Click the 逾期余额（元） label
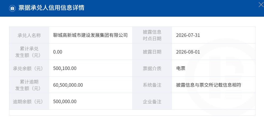 (28, 102)
